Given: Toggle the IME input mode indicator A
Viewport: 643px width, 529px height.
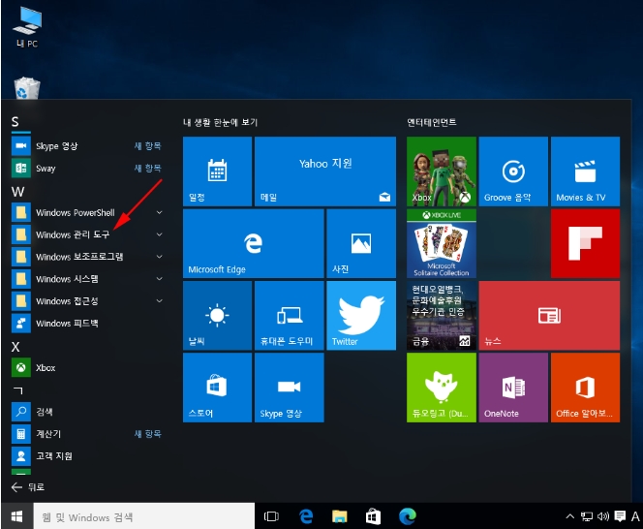Looking at the screenshot, I should (x=635, y=516).
